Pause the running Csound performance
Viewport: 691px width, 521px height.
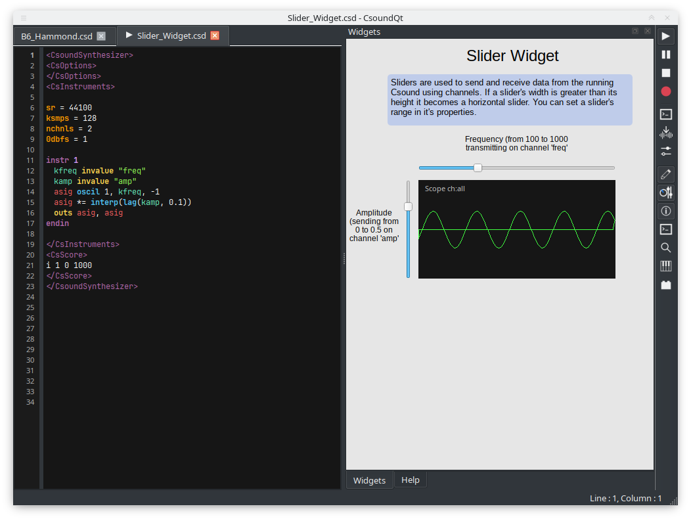click(x=666, y=55)
